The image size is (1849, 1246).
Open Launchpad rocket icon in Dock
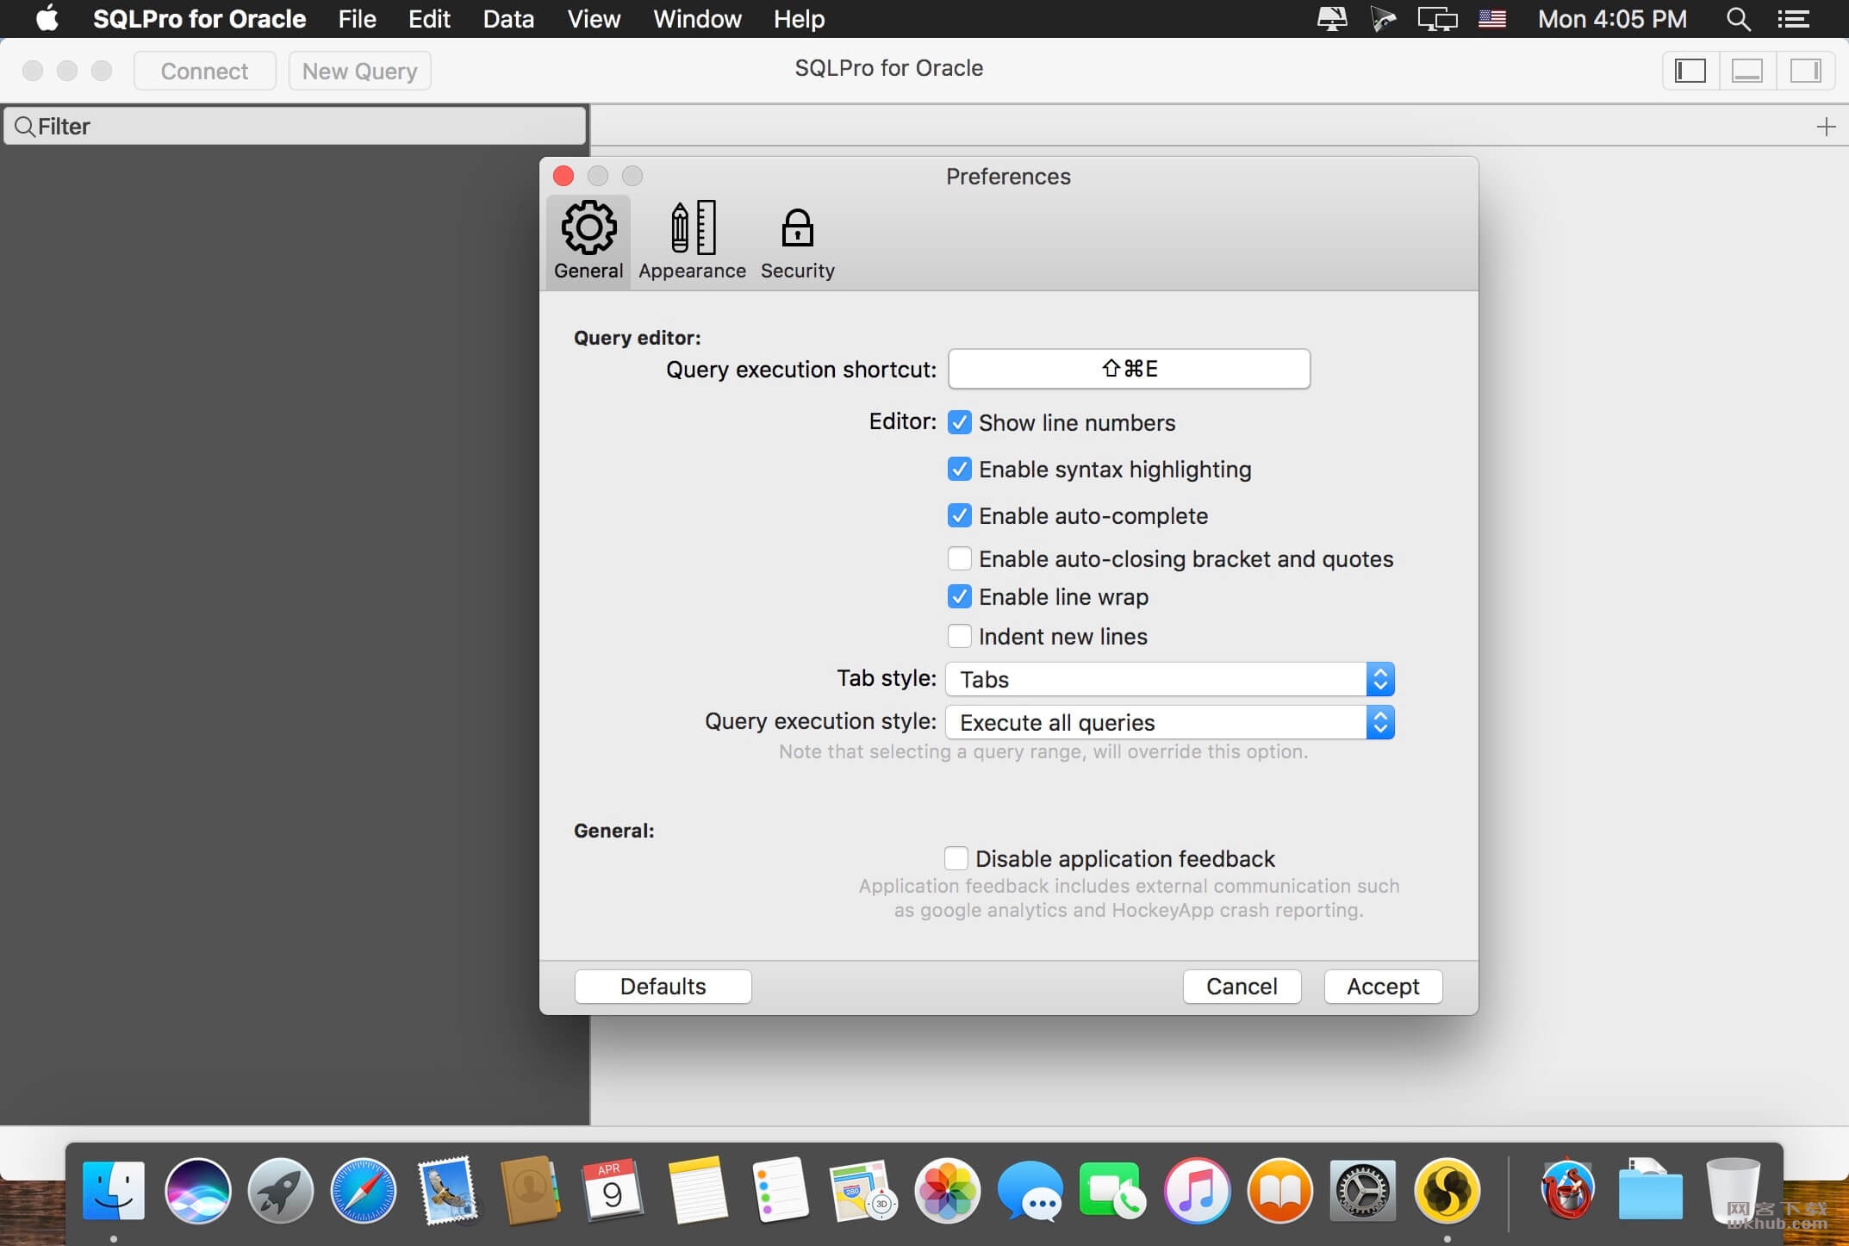(280, 1190)
